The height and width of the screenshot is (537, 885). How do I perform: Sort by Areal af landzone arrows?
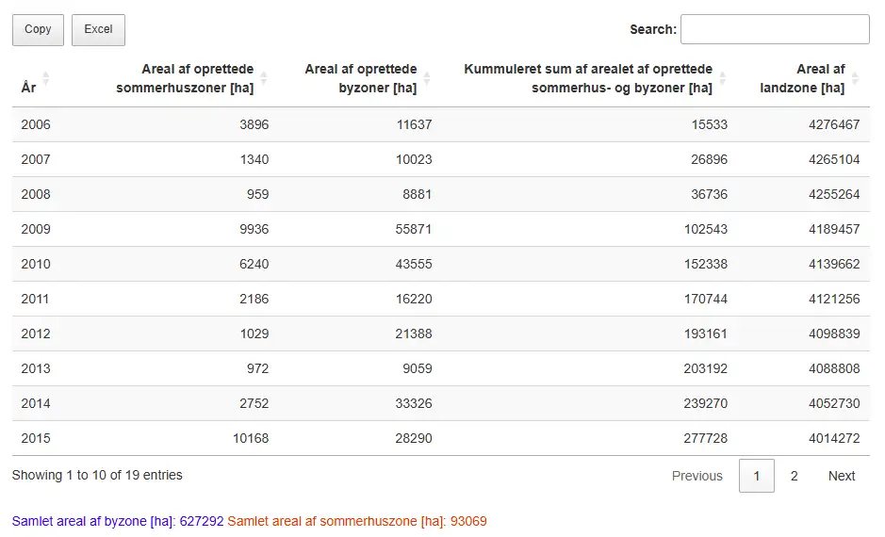pos(855,78)
